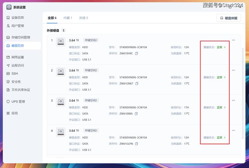Open more options for disk 1
The height and width of the screenshot is (168, 249).
(233, 40)
